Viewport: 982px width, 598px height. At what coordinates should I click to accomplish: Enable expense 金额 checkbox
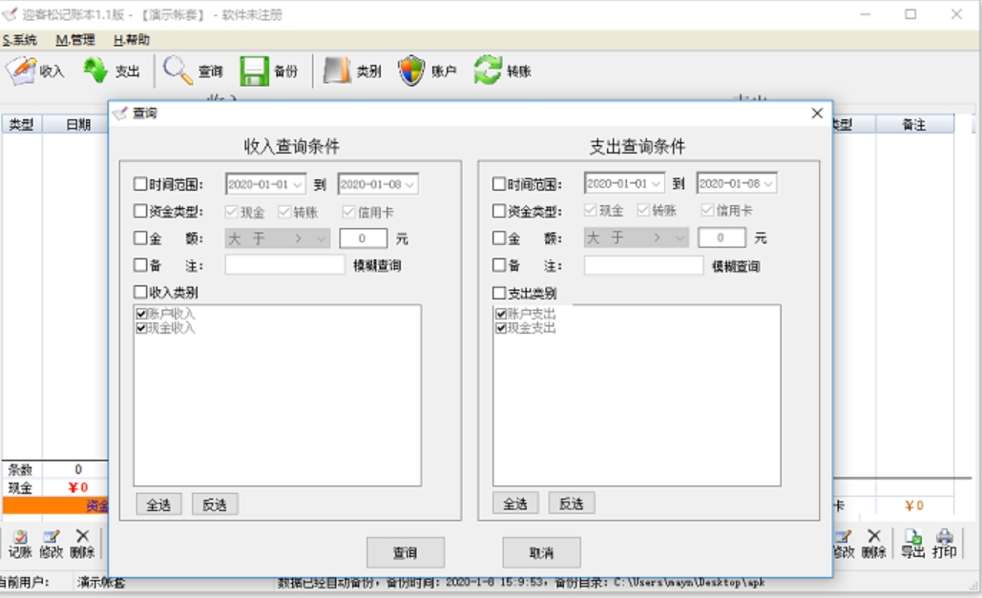(x=498, y=237)
